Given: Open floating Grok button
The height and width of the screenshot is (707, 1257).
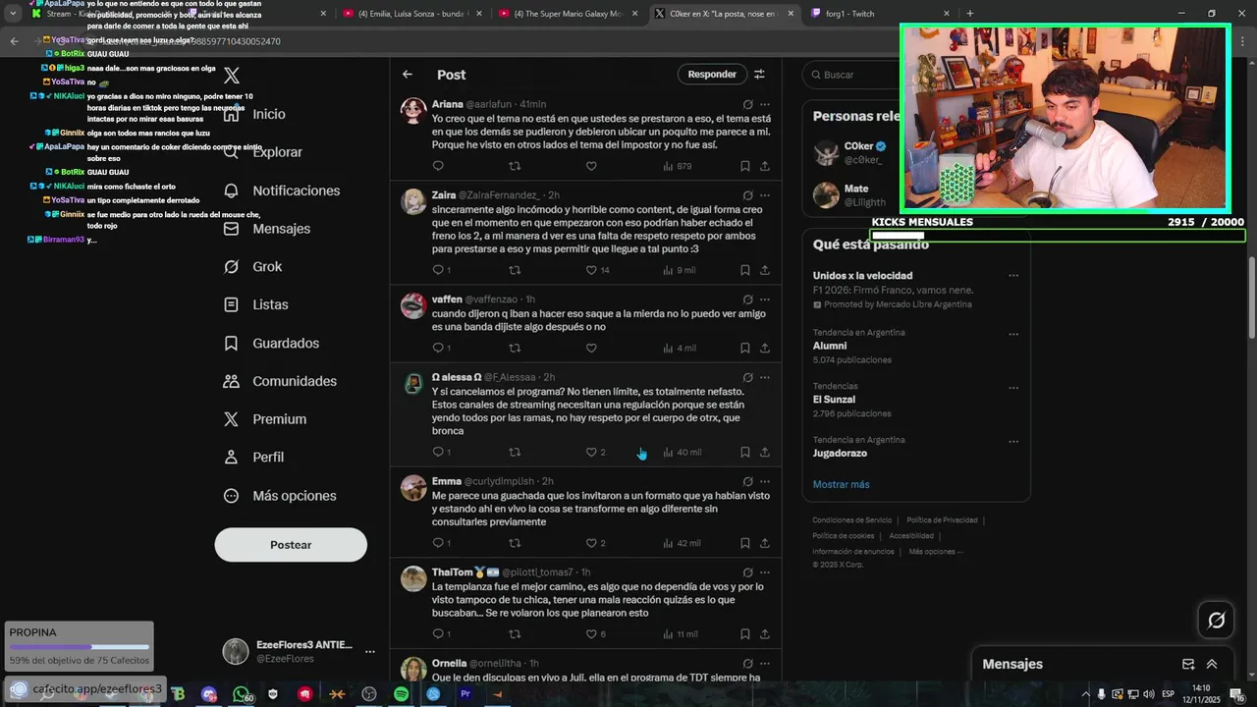Looking at the screenshot, I should [1217, 620].
